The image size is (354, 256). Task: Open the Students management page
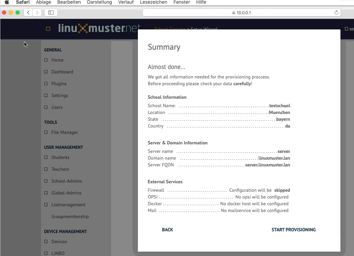coord(61,157)
